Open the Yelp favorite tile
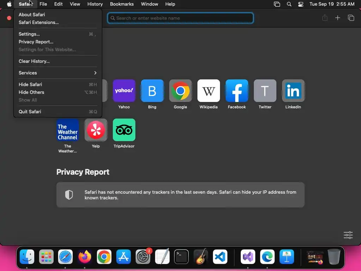This screenshot has height=271, width=361. point(96,130)
